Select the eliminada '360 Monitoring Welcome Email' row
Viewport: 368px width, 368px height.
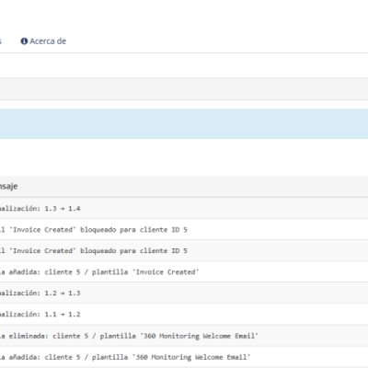point(184,336)
